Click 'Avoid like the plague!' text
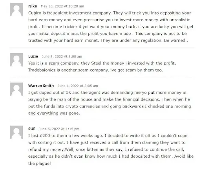The height and width of the screenshot is (169, 201). pyautogui.click(x=111, y=160)
